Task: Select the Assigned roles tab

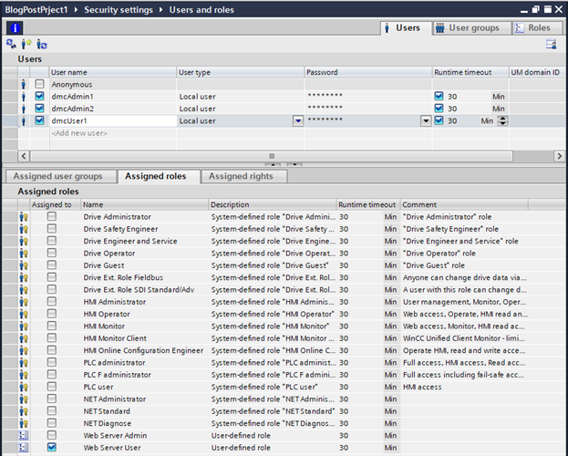Action: 159,176
